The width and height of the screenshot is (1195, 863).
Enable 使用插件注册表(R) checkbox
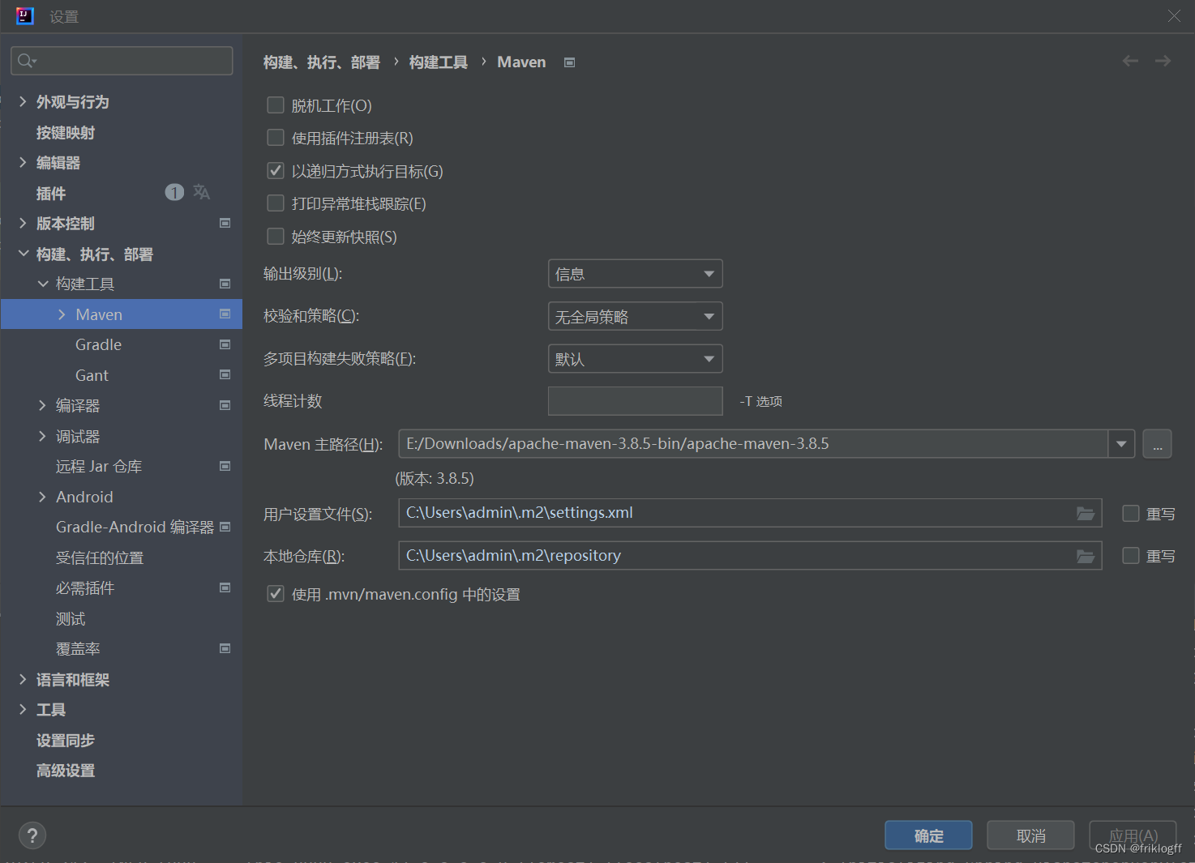pos(276,138)
